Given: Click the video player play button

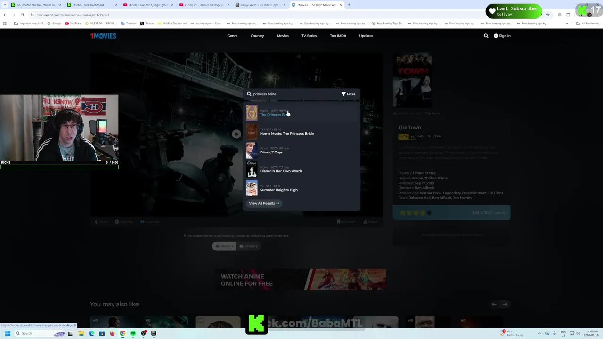Looking at the screenshot, I should pyautogui.click(x=236, y=134).
